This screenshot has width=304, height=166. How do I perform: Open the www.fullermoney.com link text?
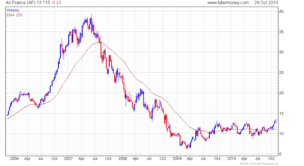pos(228,3)
